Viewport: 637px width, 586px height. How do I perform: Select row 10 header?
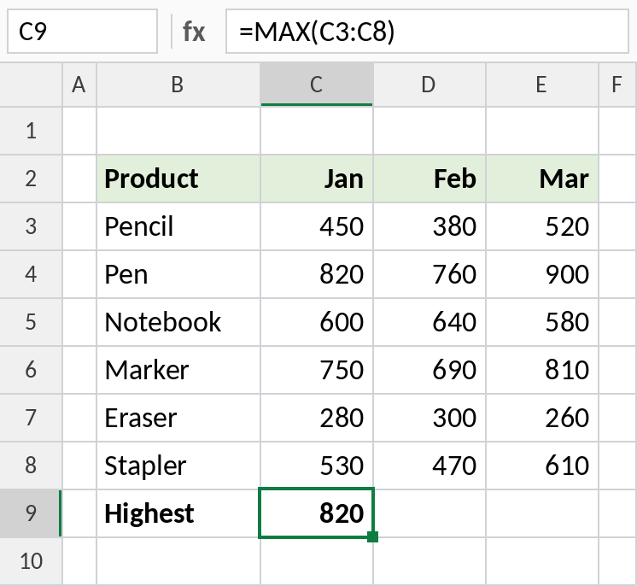click(31, 561)
